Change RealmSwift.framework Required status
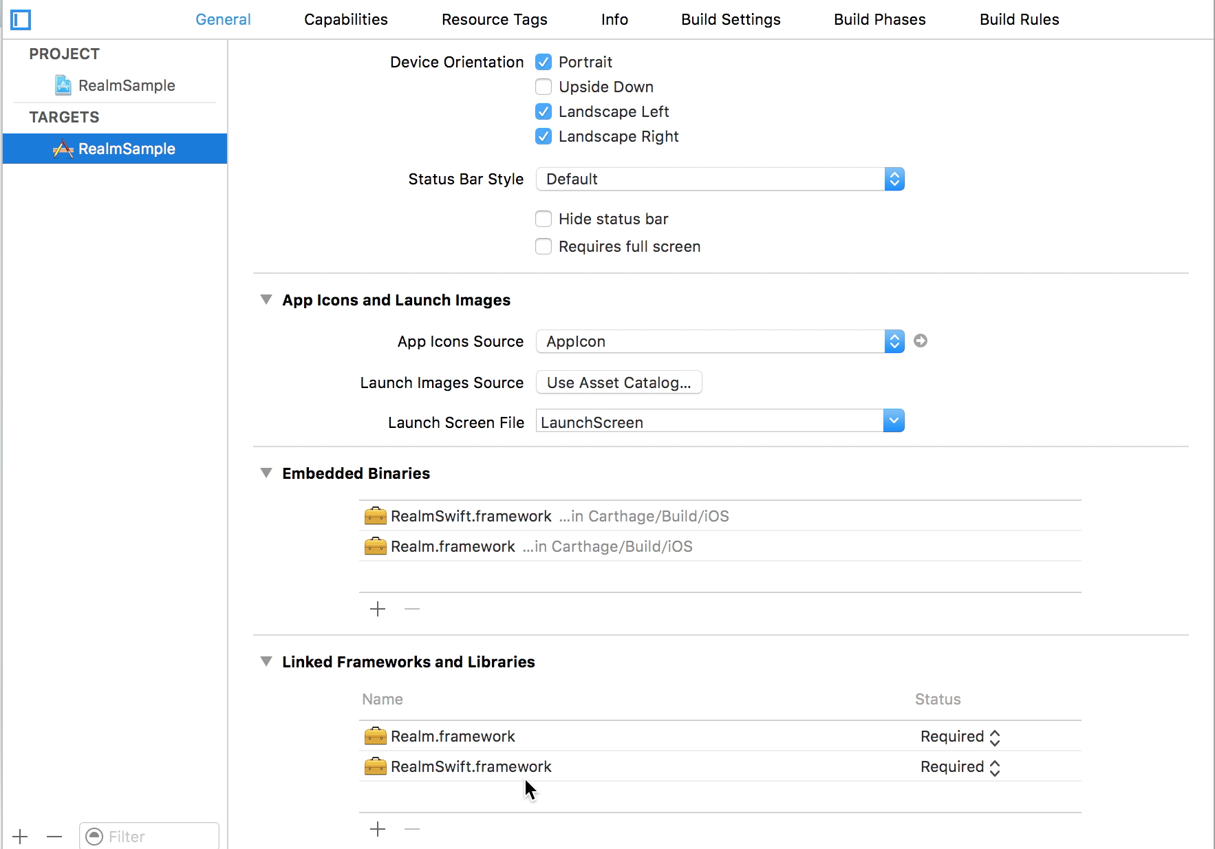 [x=960, y=767]
